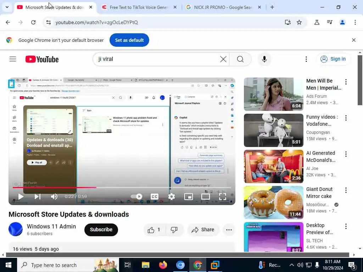Skip to the next video
The width and height of the screenshot is (363, 272).
coord(38,197)
